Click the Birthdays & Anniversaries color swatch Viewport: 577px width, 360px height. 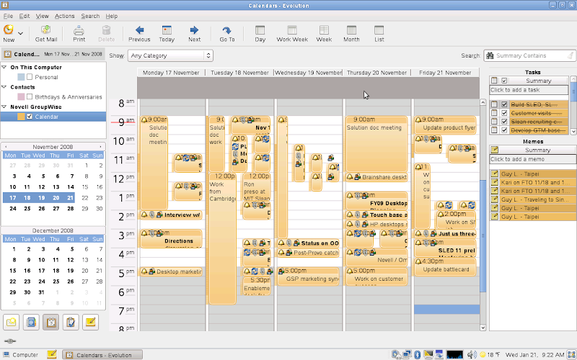21,96
